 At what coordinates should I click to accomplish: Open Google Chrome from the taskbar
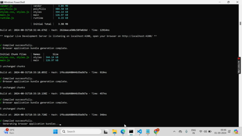[156, 131]
